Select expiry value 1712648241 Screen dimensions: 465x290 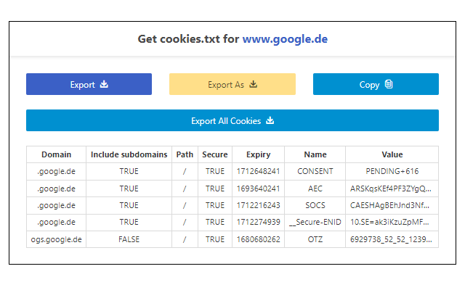[259, 171]
